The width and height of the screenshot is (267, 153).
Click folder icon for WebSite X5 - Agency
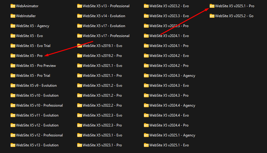13,26
